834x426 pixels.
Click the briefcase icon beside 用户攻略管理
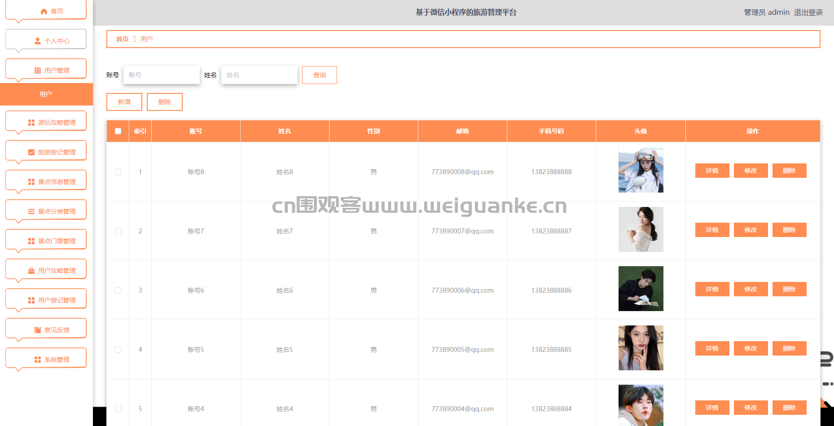pos(31,271)
